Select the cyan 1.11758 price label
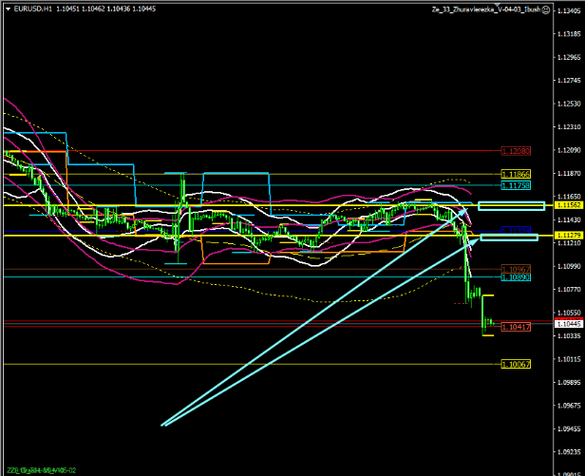585x476 pixels. click(515, 186)
